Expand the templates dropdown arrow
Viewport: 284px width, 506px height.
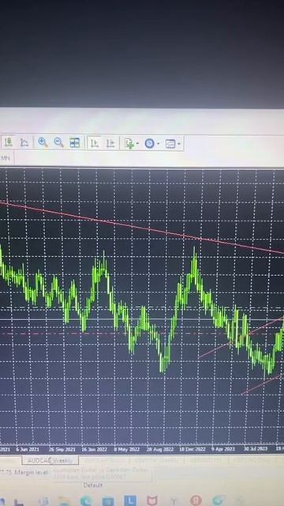(x=179, y=144)
